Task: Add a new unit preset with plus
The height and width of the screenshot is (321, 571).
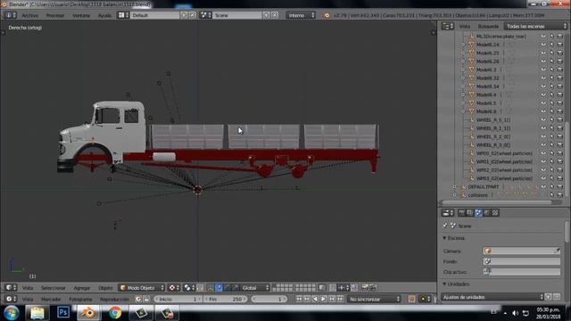Action: pos(549,297)
